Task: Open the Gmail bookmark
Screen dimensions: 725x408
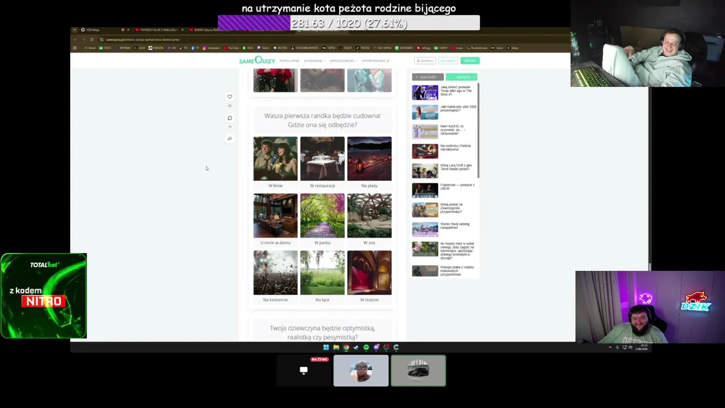Action: (x=90, y=48)
